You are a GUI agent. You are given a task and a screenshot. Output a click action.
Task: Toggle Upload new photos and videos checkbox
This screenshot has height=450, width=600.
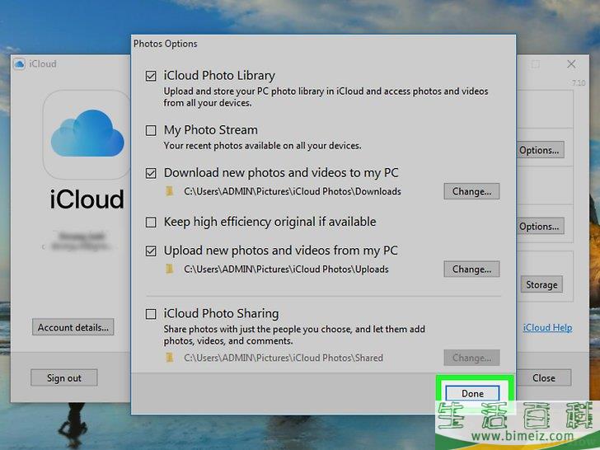pyautogui.click(x=151, y=251)
